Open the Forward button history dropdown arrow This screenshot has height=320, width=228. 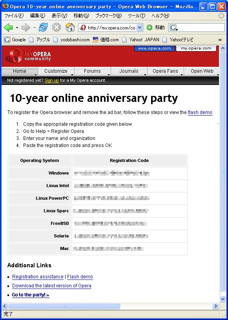[x=35, y=28]
